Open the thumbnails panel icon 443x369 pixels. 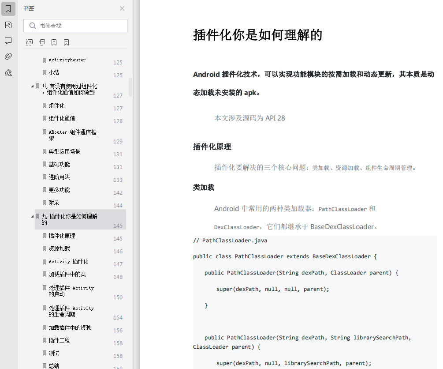click(x=8, y=25)
